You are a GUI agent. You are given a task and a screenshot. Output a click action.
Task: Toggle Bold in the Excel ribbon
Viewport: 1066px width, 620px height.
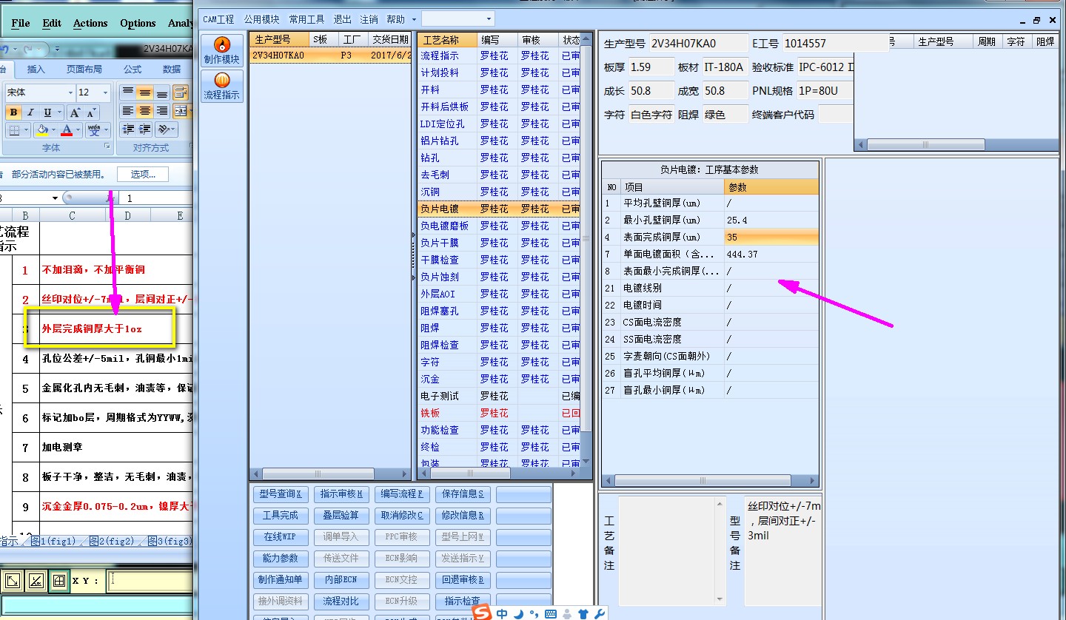pyautogui.click(x=13, y=112)
